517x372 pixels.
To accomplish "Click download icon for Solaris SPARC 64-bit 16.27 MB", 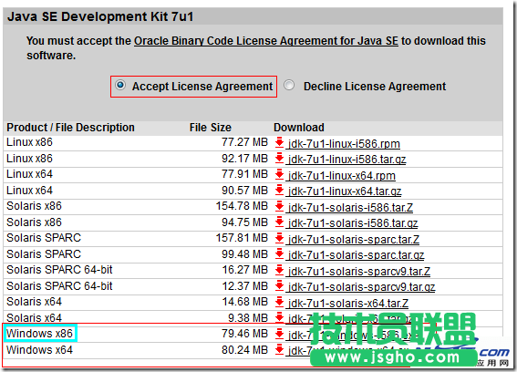I will pos(279,270).
